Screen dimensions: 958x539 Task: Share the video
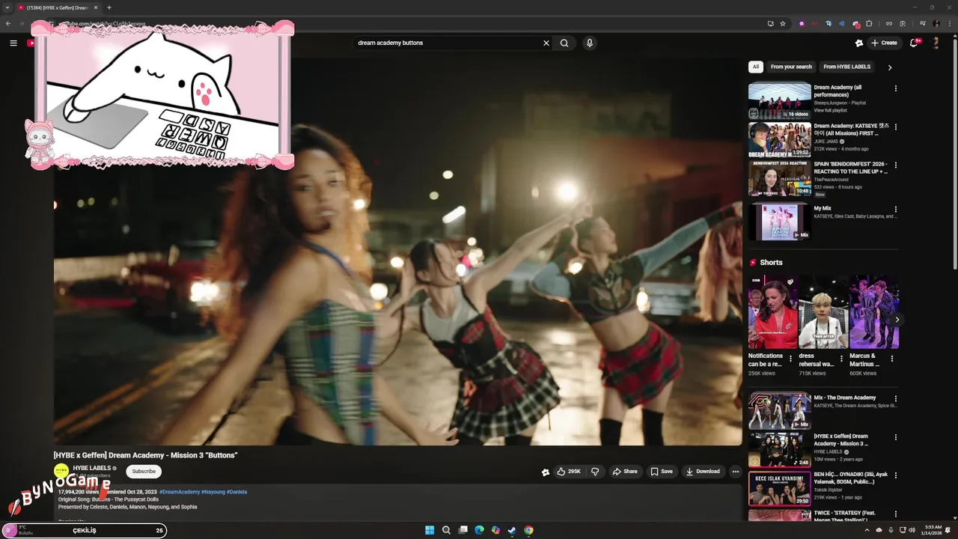[x=625, y=472]
